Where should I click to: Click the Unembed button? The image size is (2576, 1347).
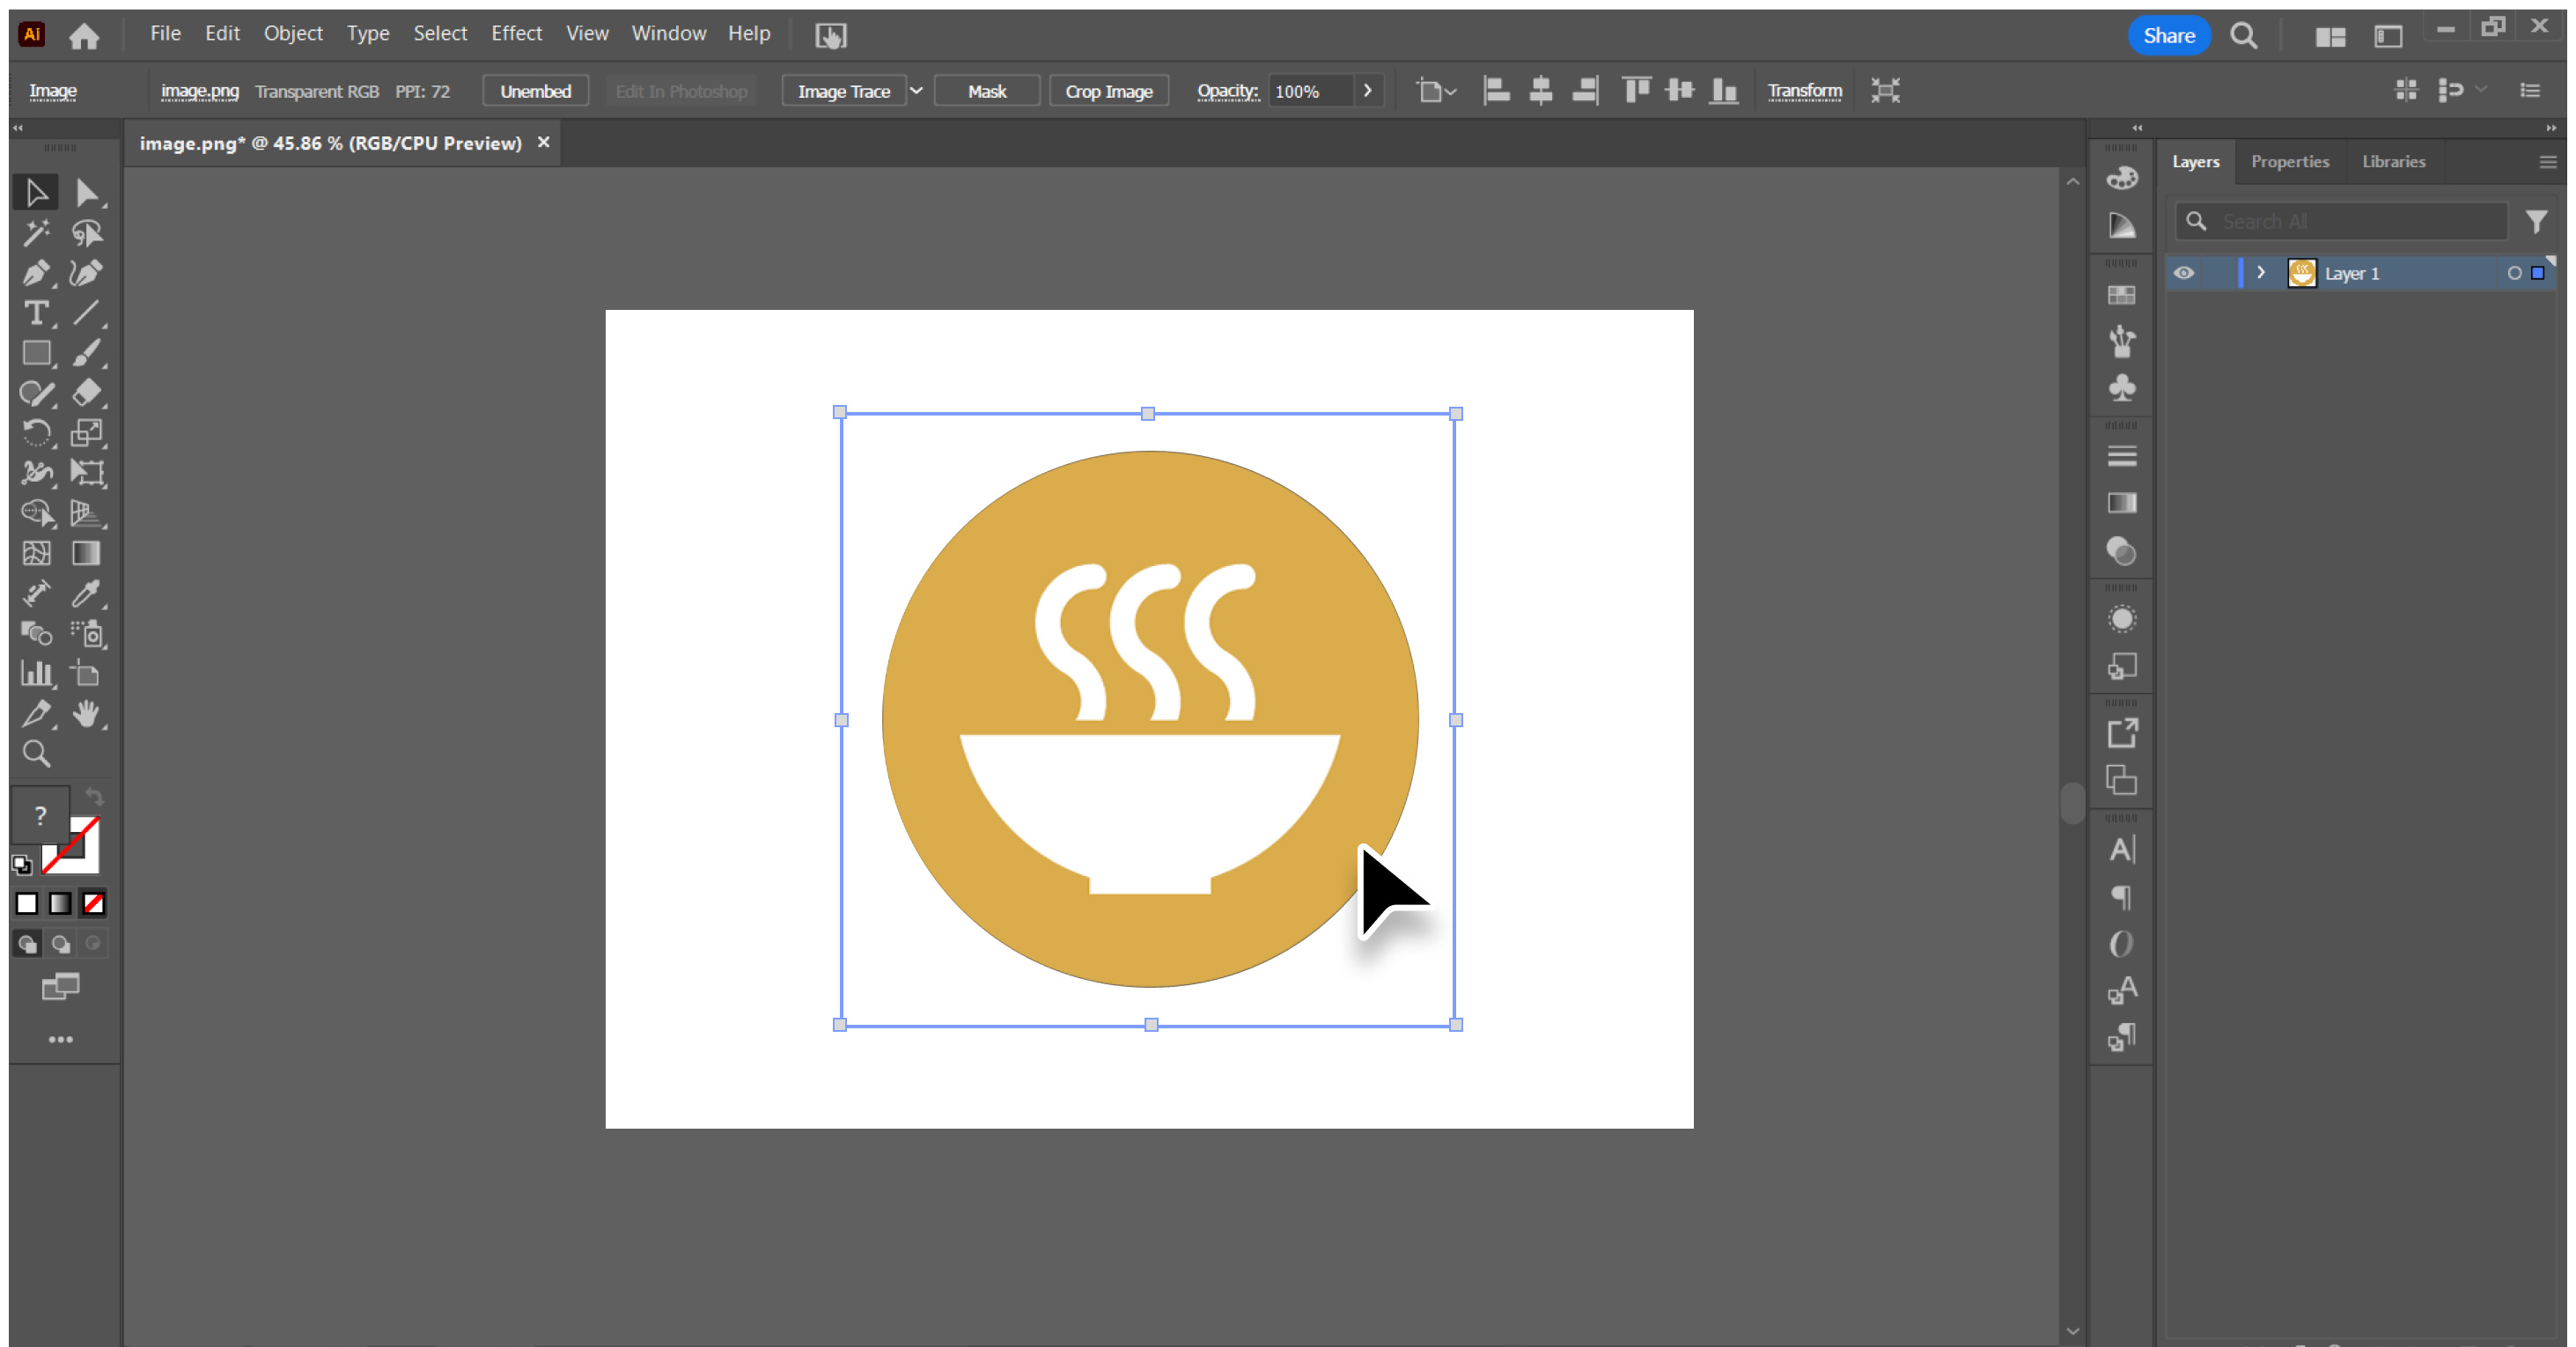pyautogui.click(x=535, y=90)
